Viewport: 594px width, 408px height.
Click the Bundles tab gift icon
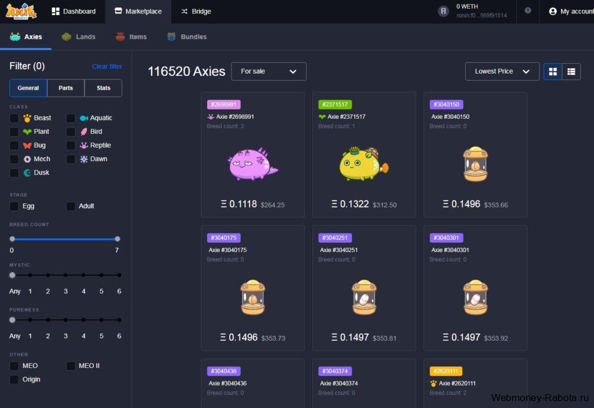[172, 37]
